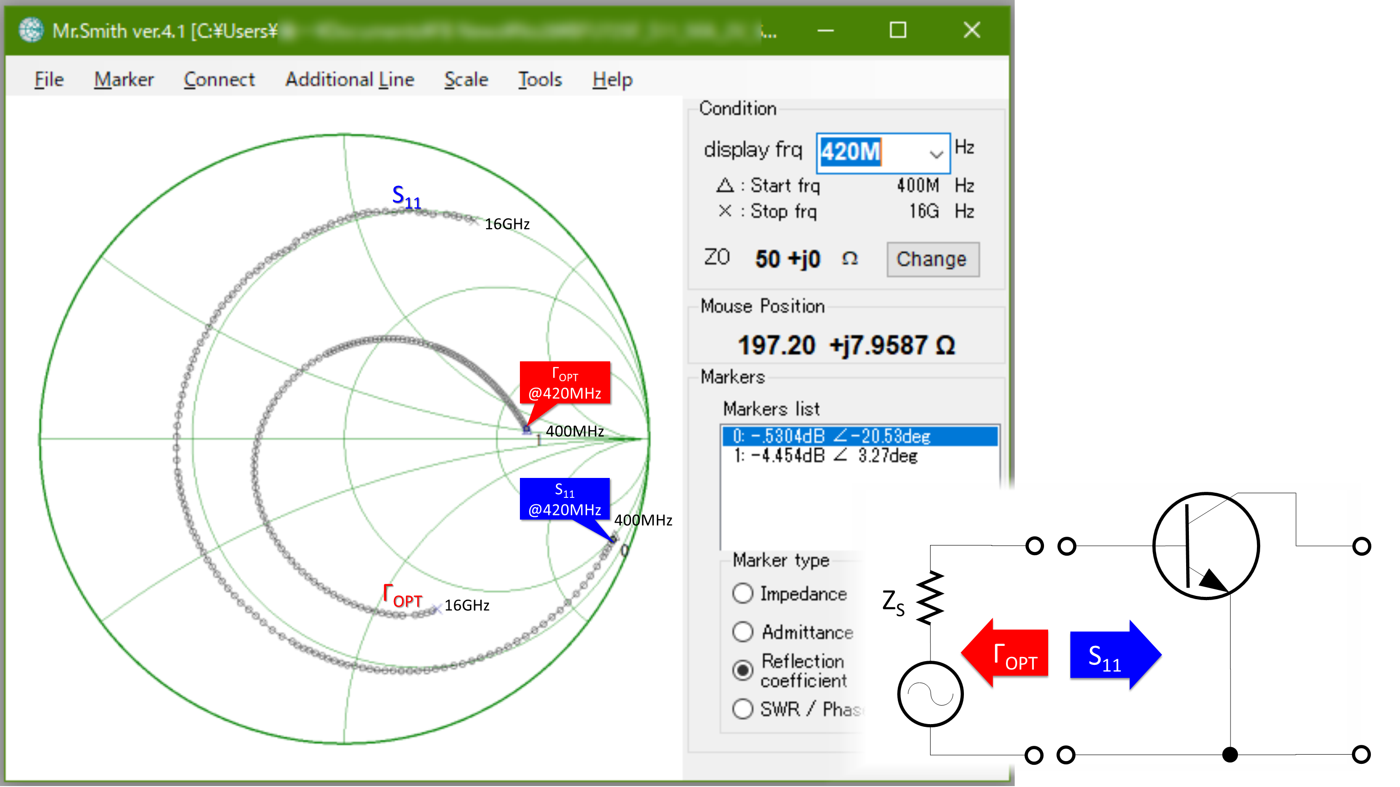Click the Mouse Position impedance readout
The height and width of the screenshot is (787, 1400).
[x=846, y=346]
